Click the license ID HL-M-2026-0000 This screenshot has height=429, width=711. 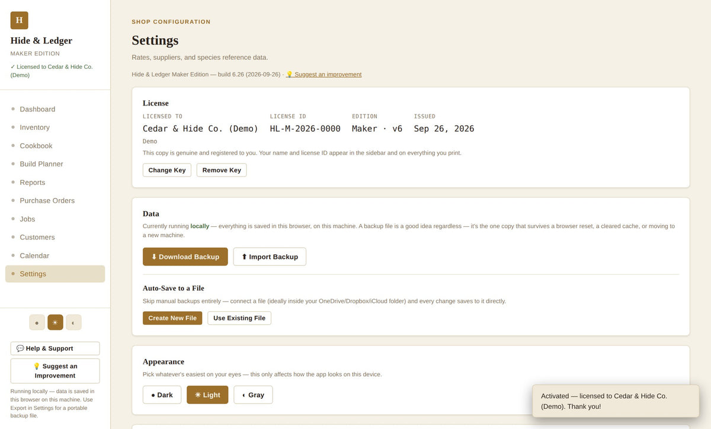[305, 129]
